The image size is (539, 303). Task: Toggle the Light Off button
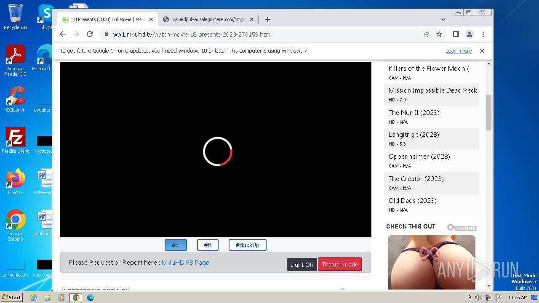coord(302,265)
